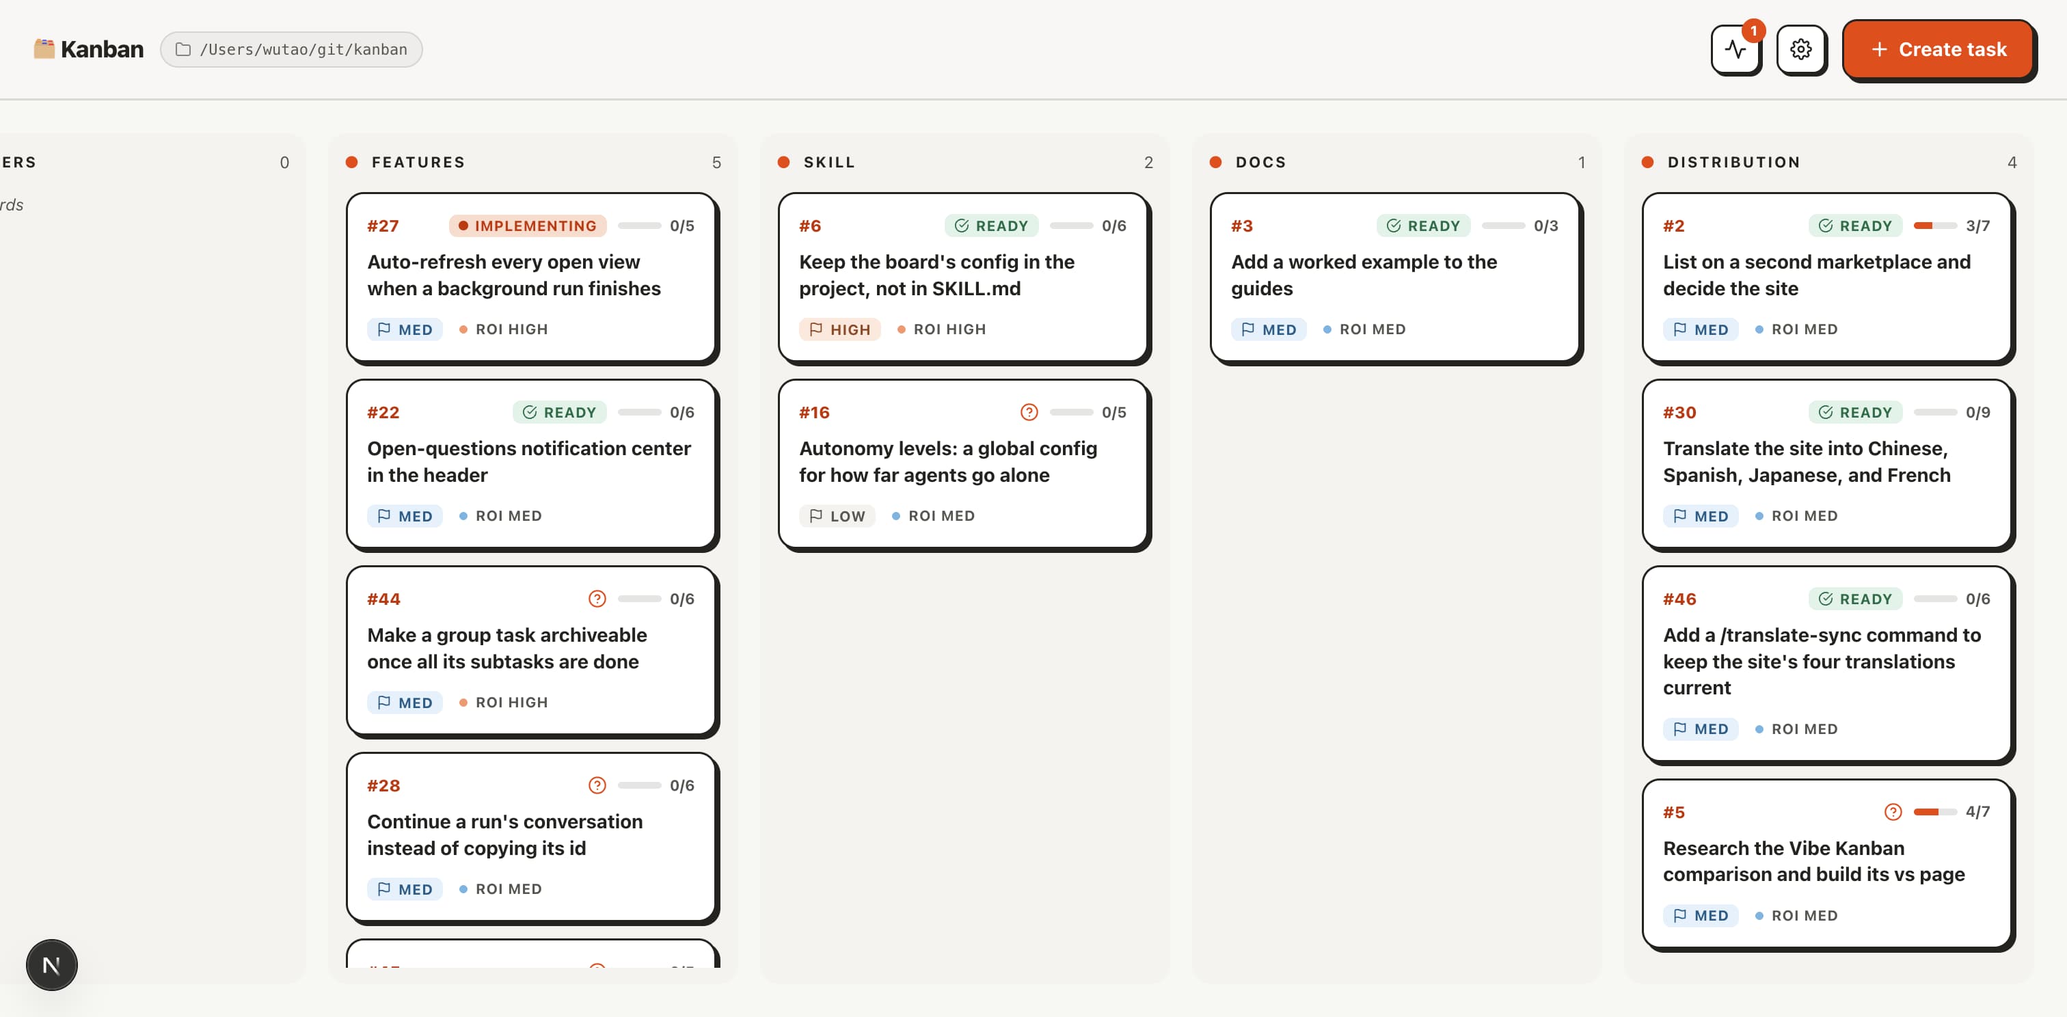Click the Features column count 5
The width and height of the screenshot is (2067, 1017).
click(716, 163)
